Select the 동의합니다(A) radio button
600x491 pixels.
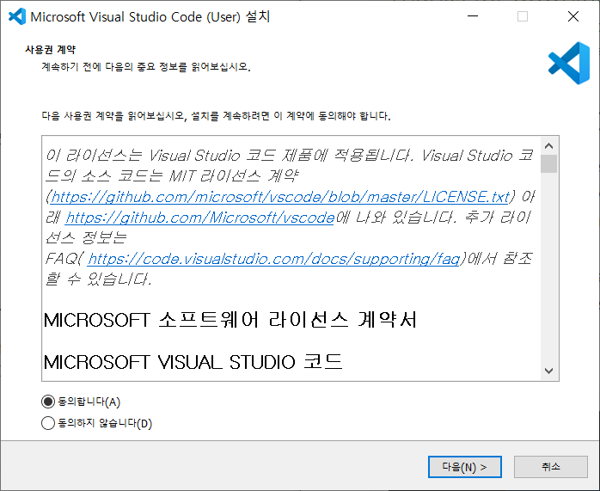click(x=81, y=402)
